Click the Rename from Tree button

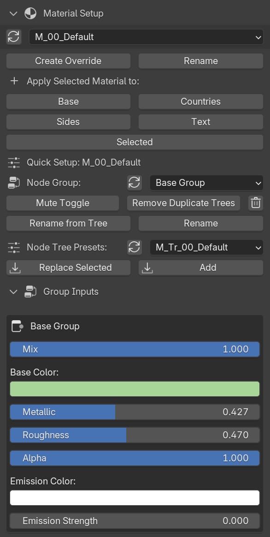tap(68, 223)
